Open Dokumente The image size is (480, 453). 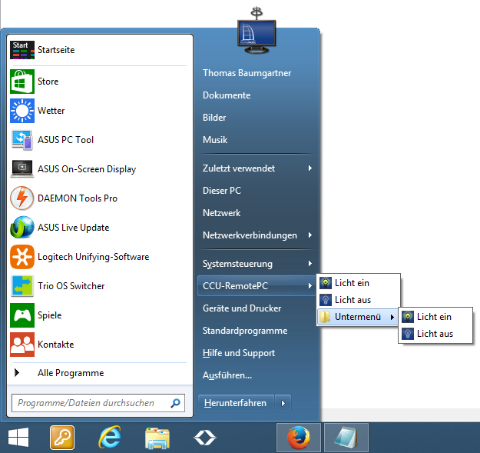pos(227,95)
